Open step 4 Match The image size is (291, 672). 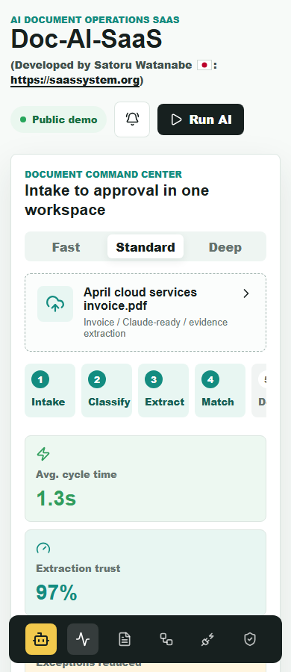(x=220, y=391)
